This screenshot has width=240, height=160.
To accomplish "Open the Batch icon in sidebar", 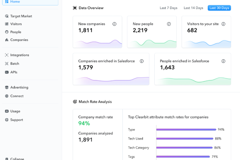I will (7, 64).
